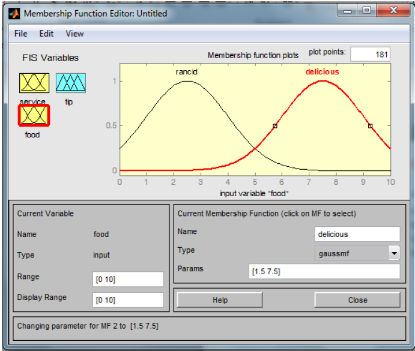This screenshot has height=351, width=415.
Task: Minimize the Membership Function Editor window
Action: coord(347,11)
